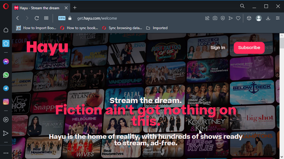Click the Below Deck show tile
284x159 pixels.
tap(252, 92)
